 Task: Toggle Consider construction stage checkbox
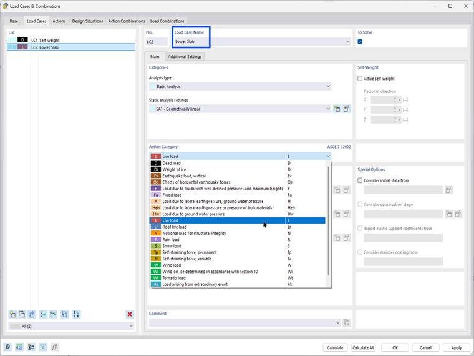pos(360,204)
